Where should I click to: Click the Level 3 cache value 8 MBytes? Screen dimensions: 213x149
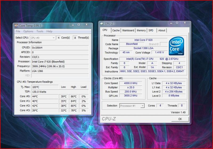point(174,96)
